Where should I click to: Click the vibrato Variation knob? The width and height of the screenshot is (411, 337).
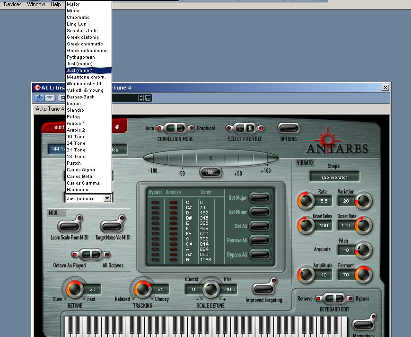pos(364,201)
